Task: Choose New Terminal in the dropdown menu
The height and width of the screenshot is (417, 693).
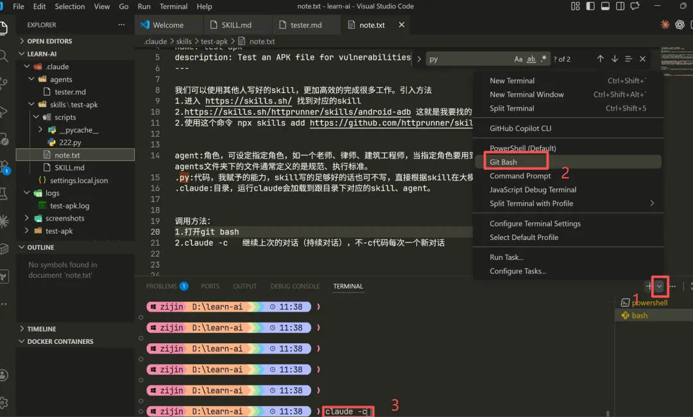Action: [x=568, y=81]
